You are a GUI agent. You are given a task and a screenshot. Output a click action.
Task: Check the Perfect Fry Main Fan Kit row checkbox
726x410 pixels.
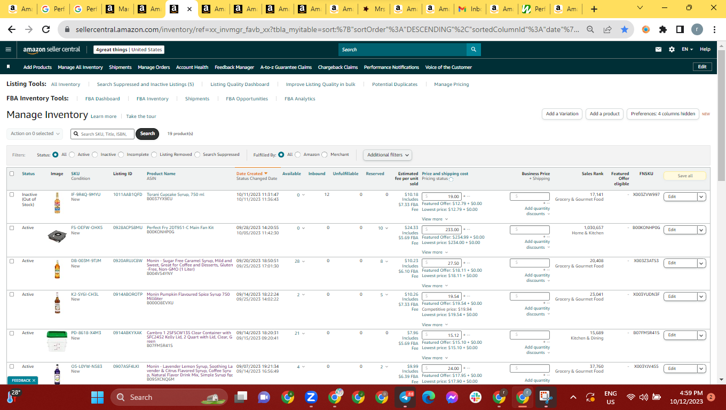(12, 228)
